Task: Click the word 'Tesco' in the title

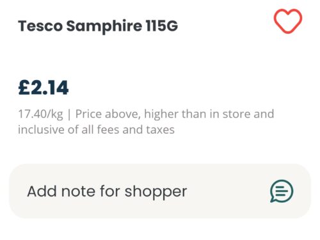Action: (x=40, y=26)
